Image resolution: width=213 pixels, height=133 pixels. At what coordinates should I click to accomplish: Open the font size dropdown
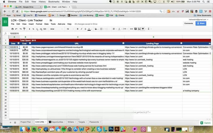[70, 29]
